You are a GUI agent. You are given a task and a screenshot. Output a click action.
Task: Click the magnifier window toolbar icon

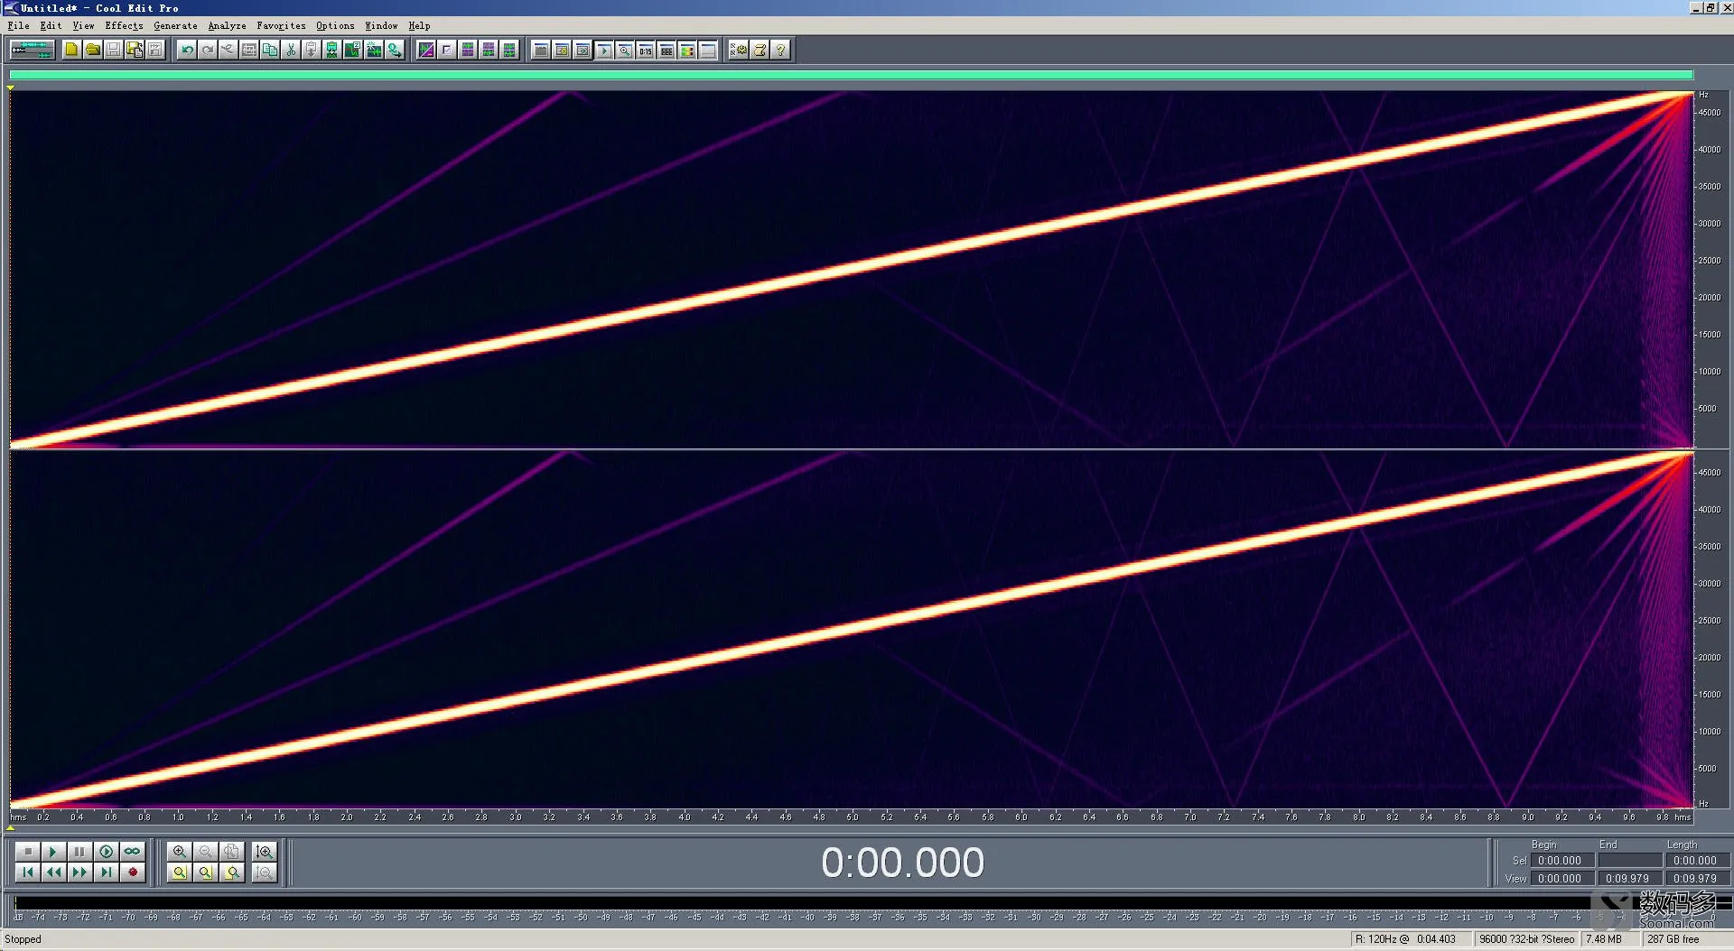click(624, 50)
